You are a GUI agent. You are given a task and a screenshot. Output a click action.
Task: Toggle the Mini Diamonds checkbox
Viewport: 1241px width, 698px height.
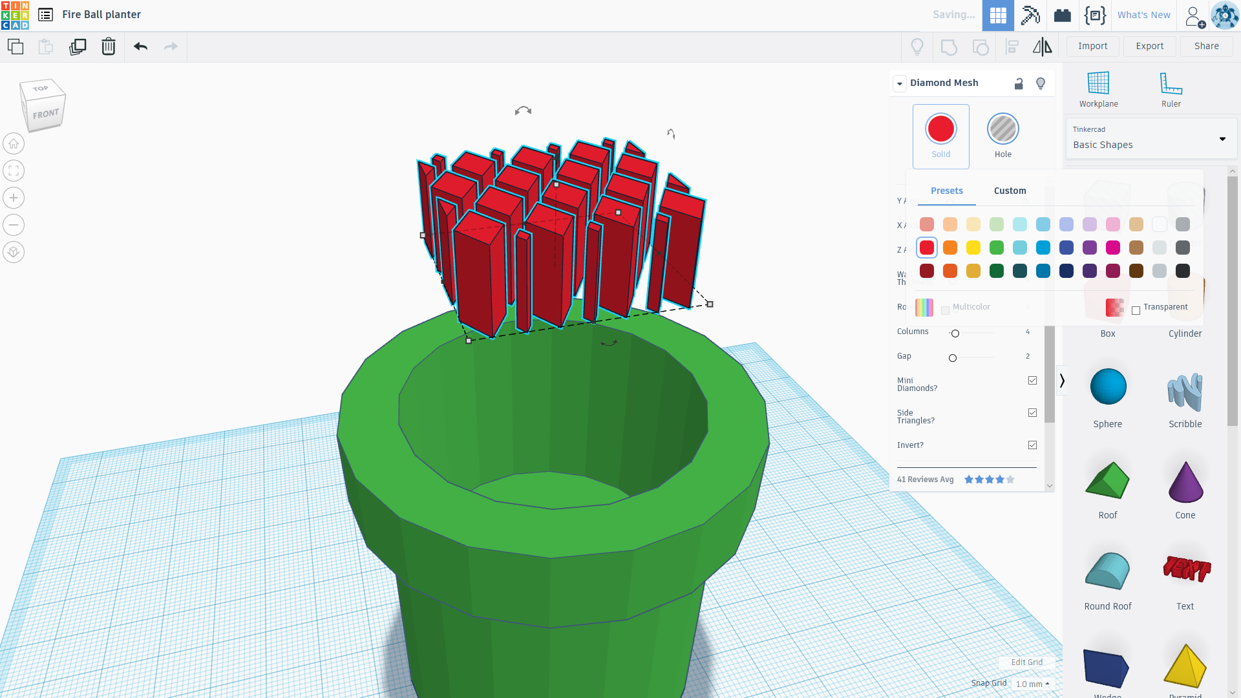coord(1032,381)
